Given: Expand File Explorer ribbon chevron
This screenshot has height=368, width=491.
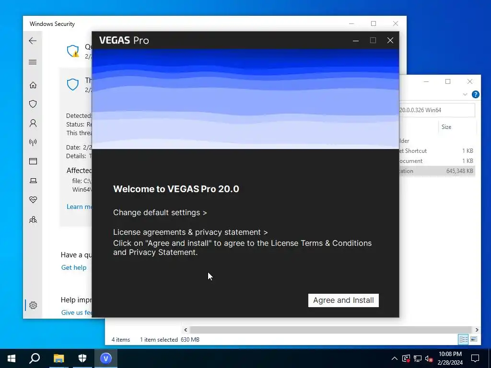Looking at the screenshot, I should point(465,94).
